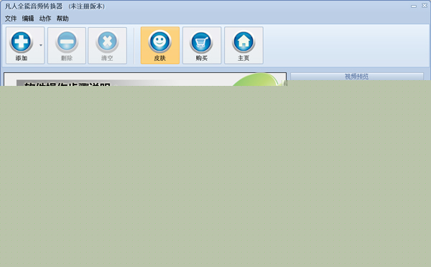Click the minus 删除 icon
Viewport: 431px width, 267px height.
pos(67,42)
